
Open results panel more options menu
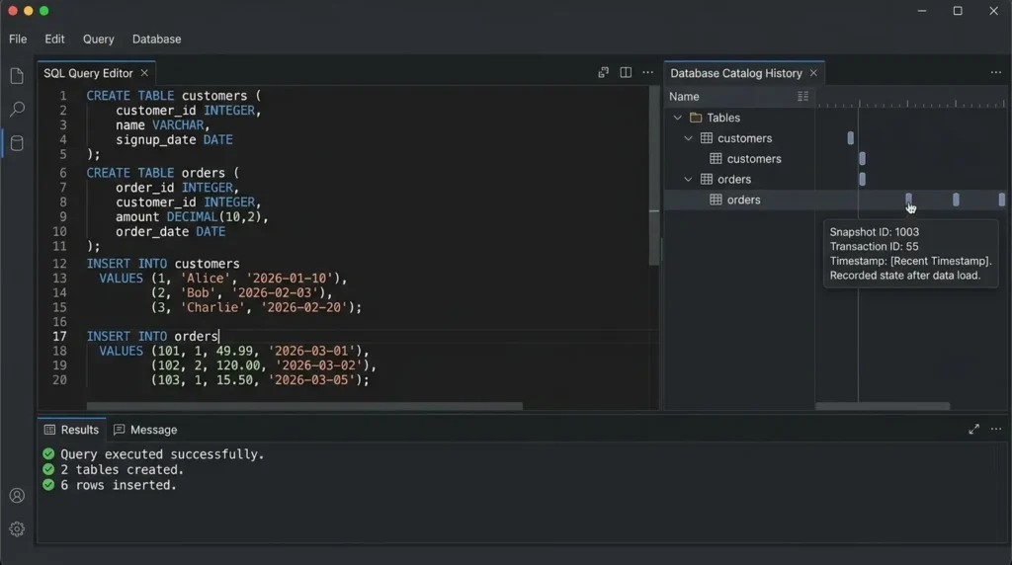[x=996, y=429]
